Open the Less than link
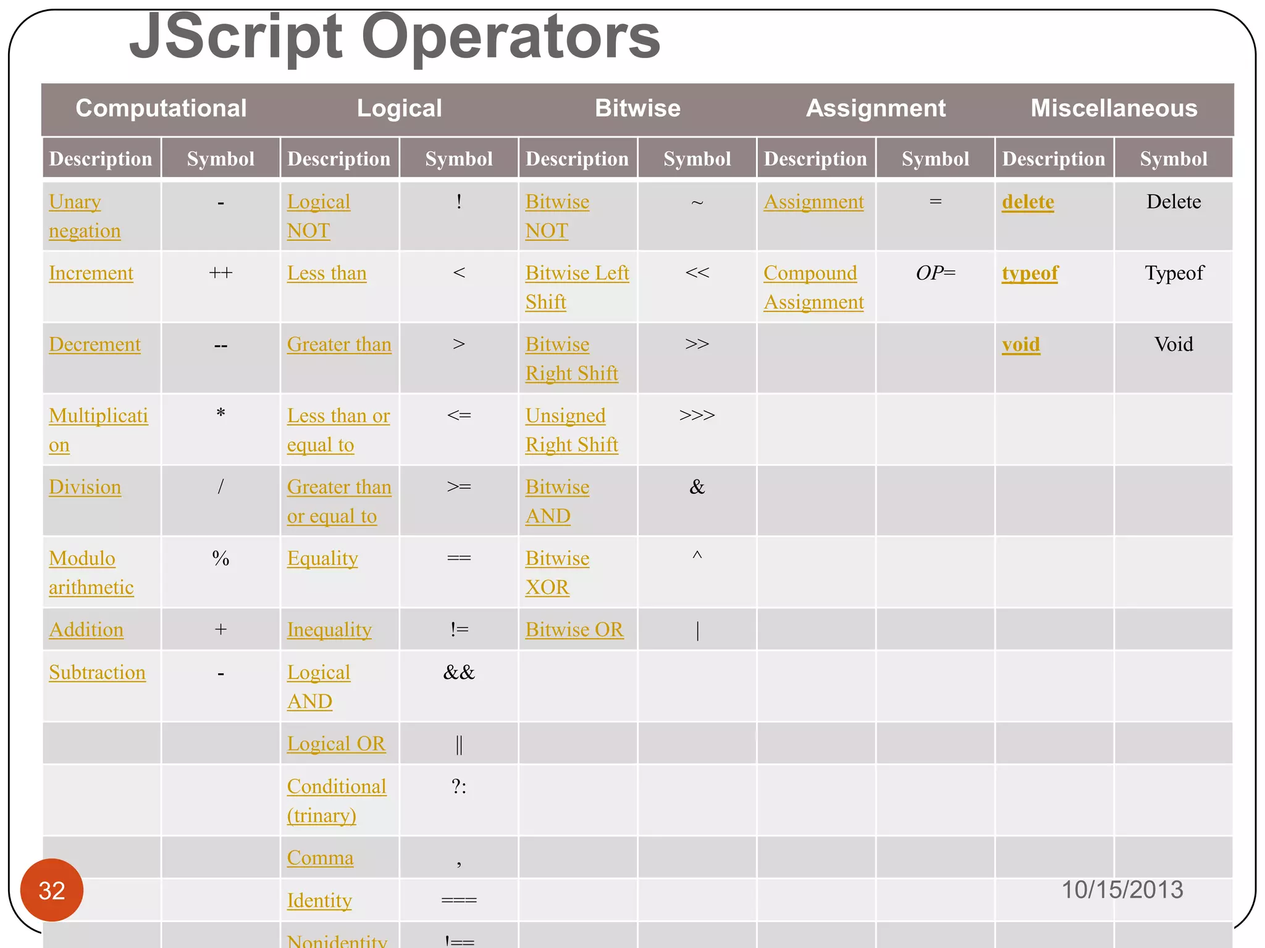 tap(327, 273)
